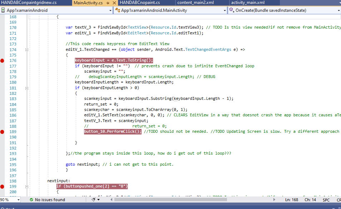Click the horizontal scrollbar thumb

[172, 200]
